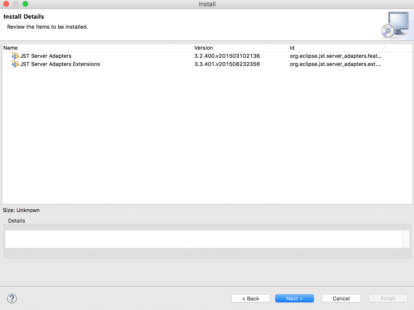The width and height of the screenshot is (414, 310).
Task: Click inside the Details text area
Action: [x=204, y=239]
